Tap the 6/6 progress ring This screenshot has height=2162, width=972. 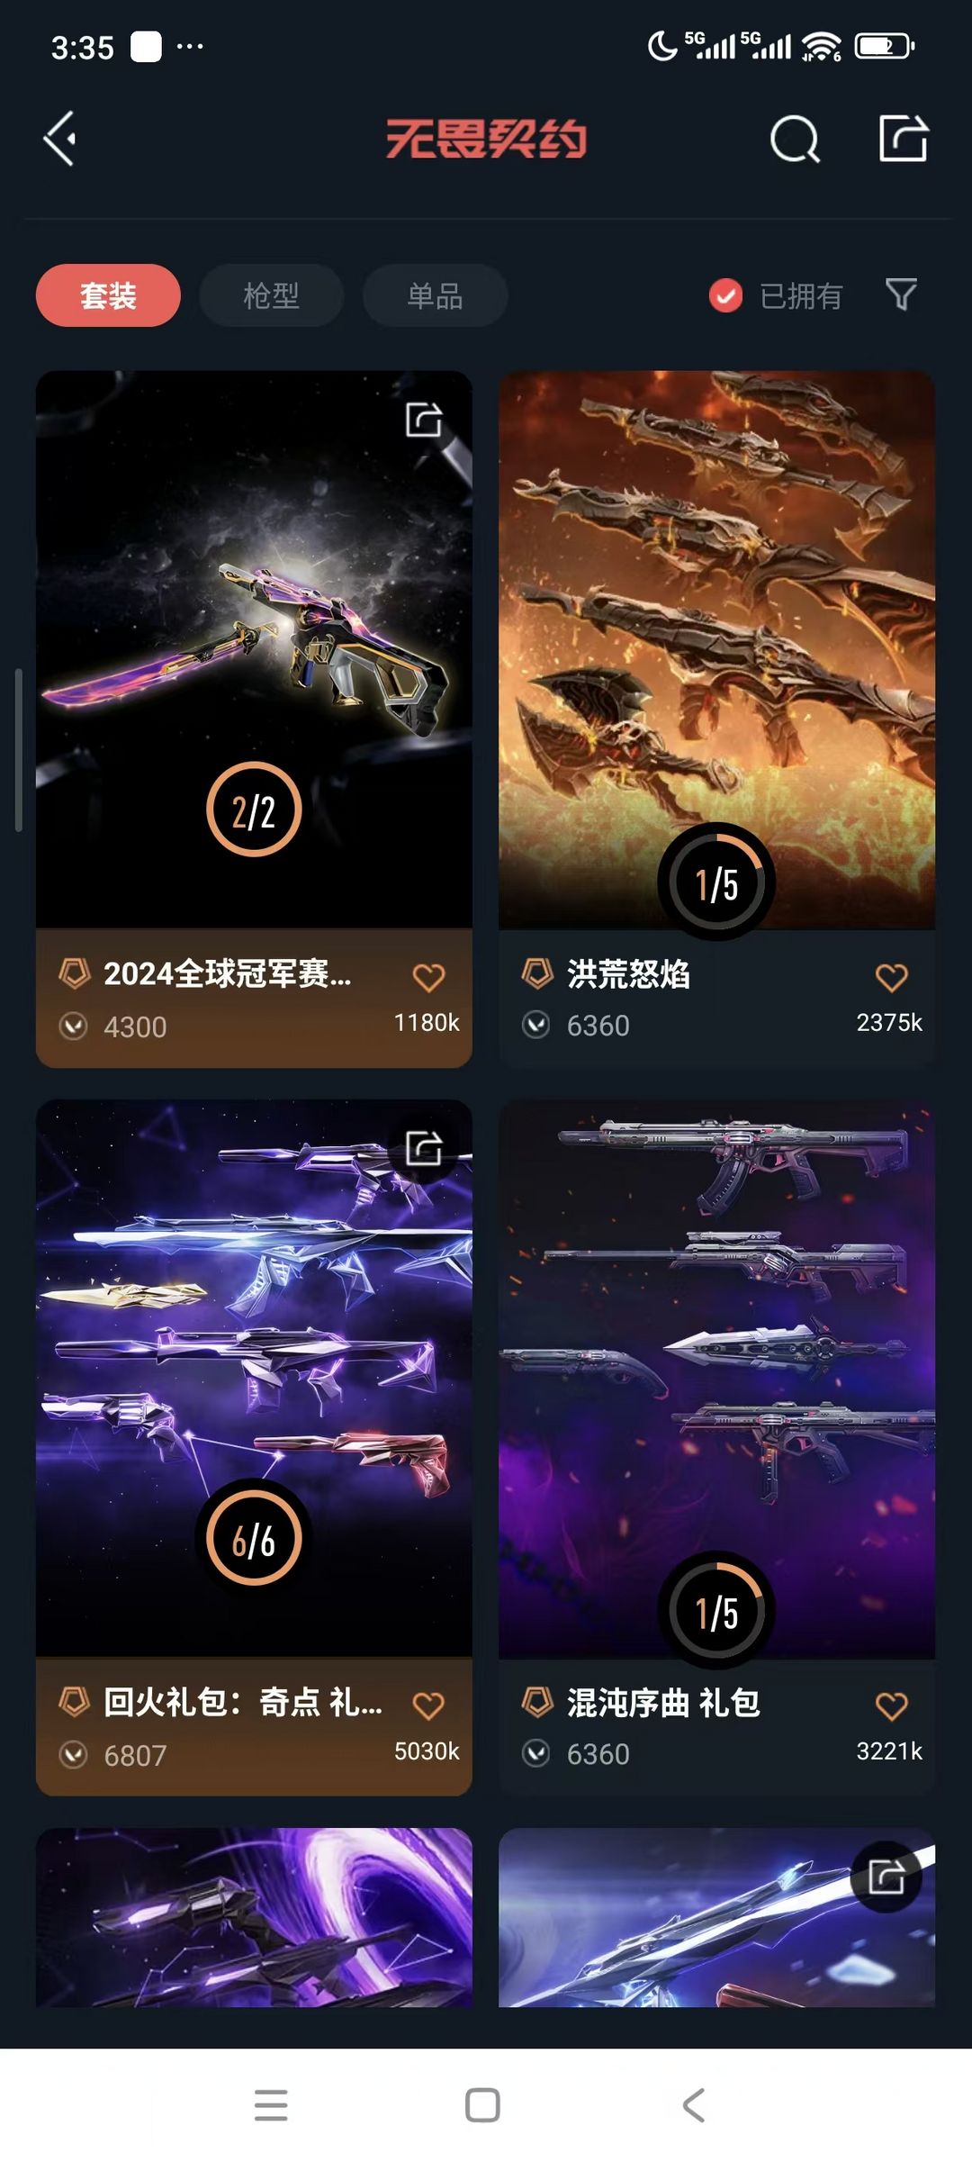(x=254, y=1539)
